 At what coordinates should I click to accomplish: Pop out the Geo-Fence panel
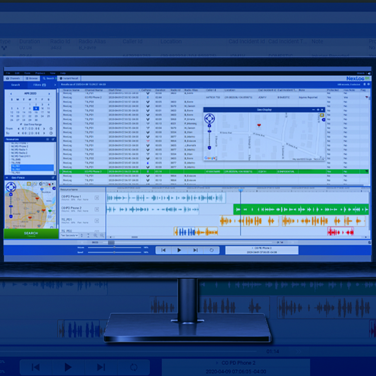(x=53, y=178)
